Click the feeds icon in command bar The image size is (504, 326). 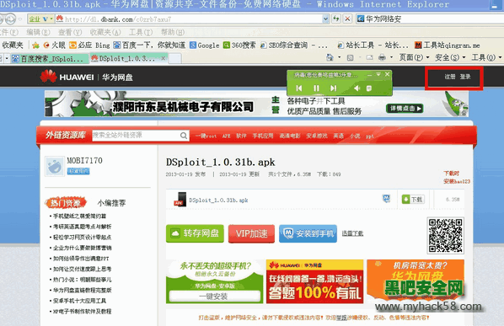pyautogui.click(x=350, y=57)
